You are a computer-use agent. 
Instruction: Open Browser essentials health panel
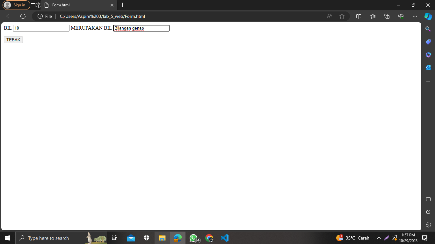pos(401,16)
